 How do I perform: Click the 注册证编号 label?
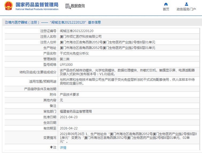click(x=48, y=31)
